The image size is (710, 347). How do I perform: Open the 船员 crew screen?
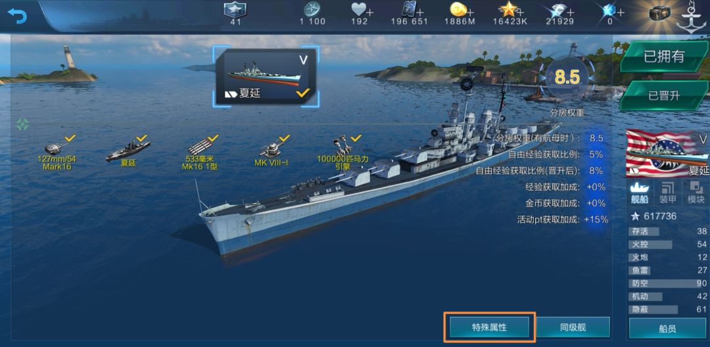(x=667, y=329)
